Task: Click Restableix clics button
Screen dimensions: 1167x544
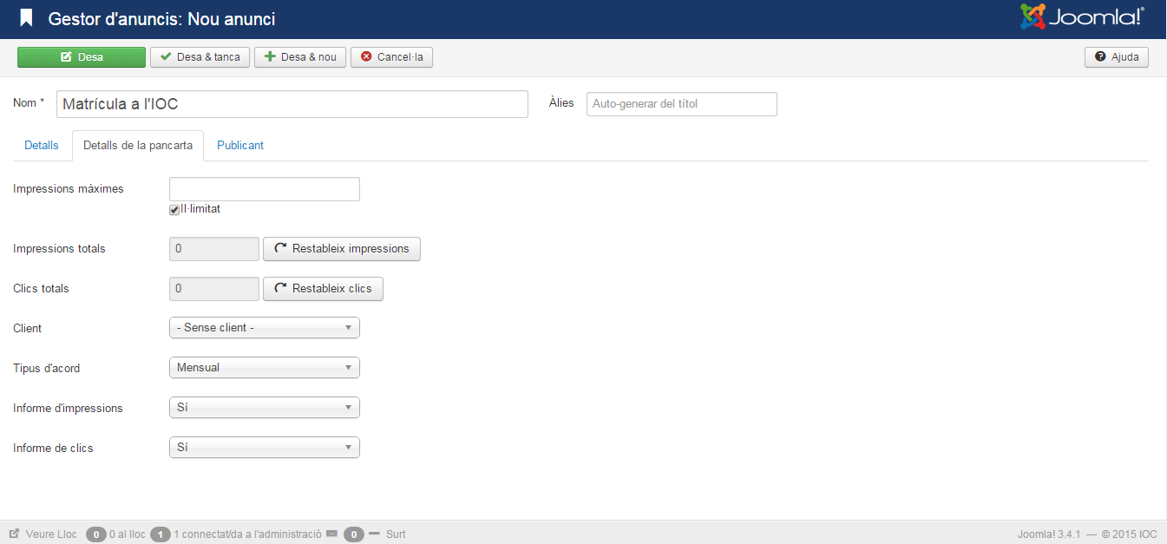Action: [x=323, y=289]
